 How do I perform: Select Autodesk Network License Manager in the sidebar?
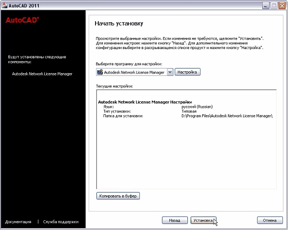42,74
